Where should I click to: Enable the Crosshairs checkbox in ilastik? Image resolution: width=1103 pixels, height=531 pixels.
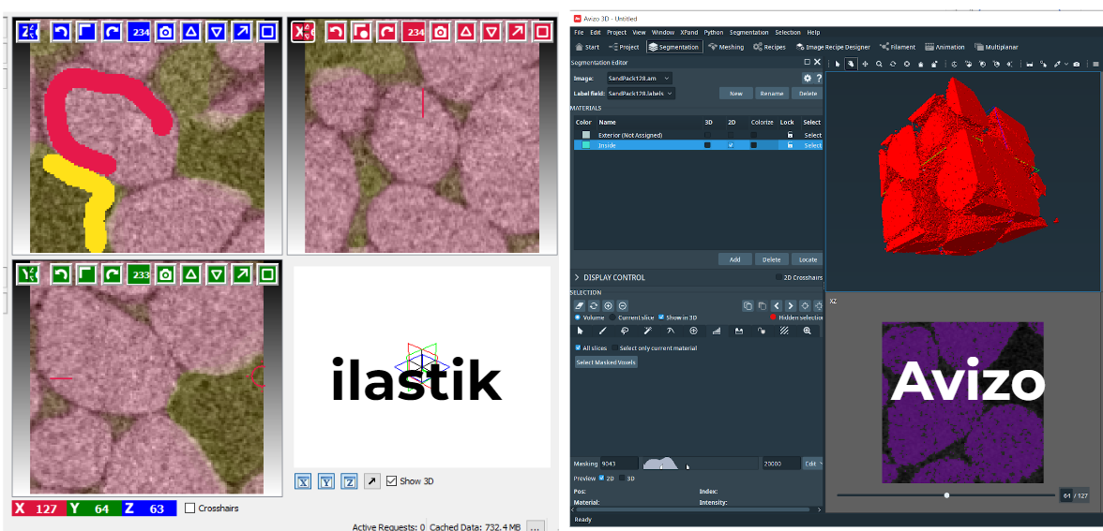point(190,509)
